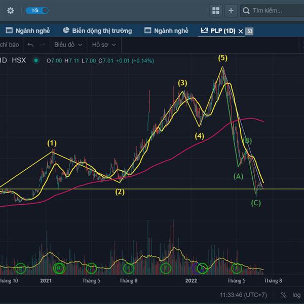This screenshot has width=304, height=304.
Task: Switch to the second Ngành nghề tab
Action: tap(166, 30)
